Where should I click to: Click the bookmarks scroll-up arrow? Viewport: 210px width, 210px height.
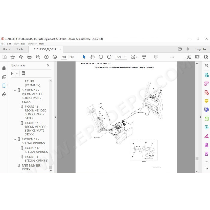click(x=51, y=81)
